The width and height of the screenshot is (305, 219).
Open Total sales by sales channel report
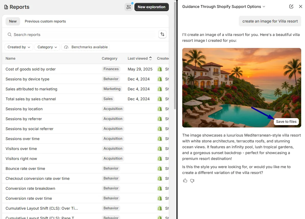[31, 99]
